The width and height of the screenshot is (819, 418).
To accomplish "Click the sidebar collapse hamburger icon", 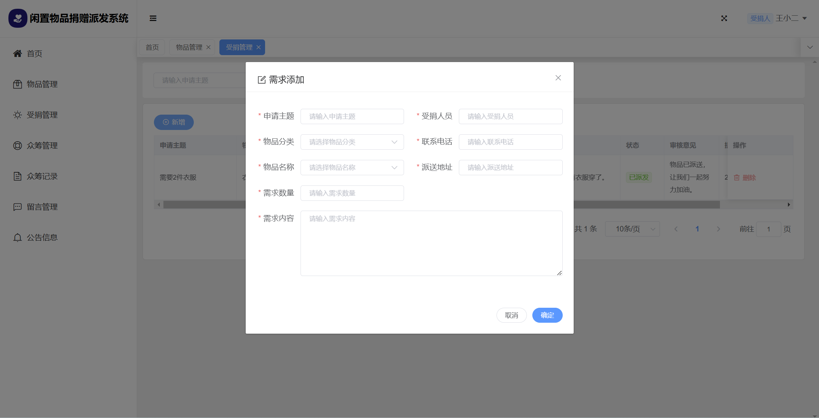I will click(x=153, y=18).
